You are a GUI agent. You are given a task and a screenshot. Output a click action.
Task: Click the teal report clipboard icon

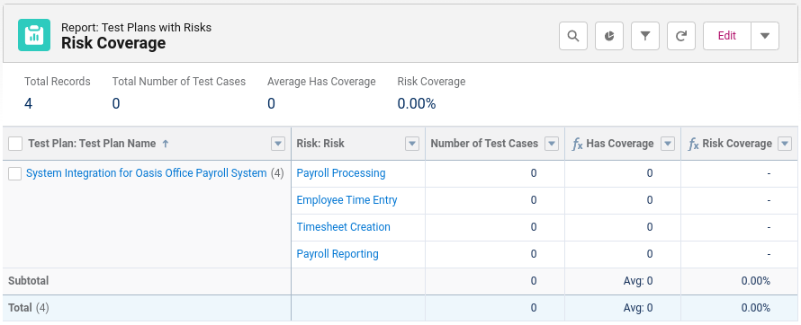click(x=34, y=35)
